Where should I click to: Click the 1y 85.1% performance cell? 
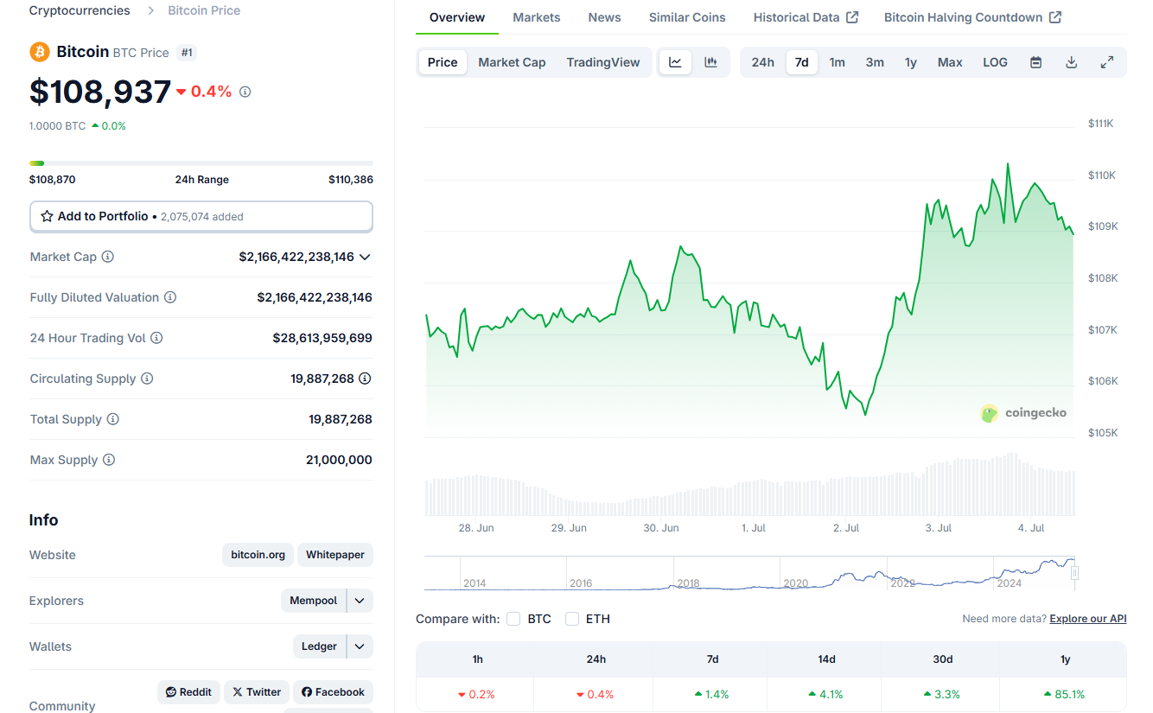[x=1064, y=694]
